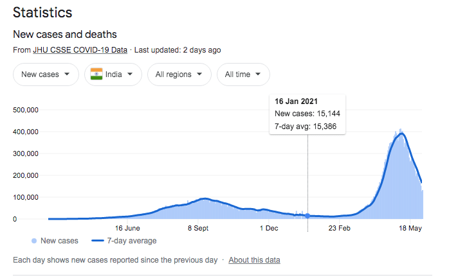Image resolution: width=449 pixels, height=280 pixels.
Task: Open the New cases dropdown
Action: pyautogui.click(x=46, y=74)
